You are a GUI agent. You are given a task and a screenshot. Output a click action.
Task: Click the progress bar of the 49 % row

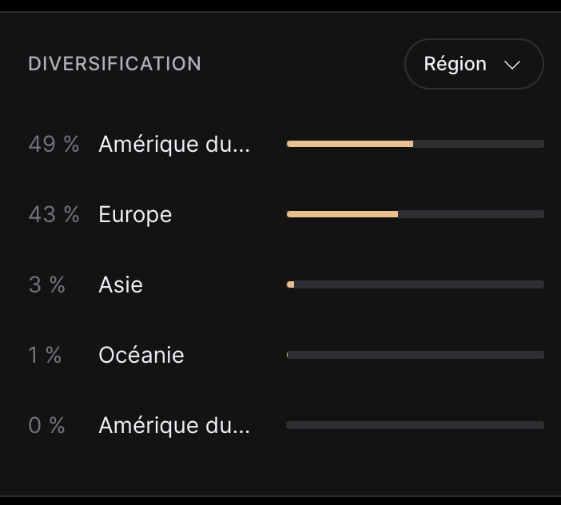click(x=415, y=144)
